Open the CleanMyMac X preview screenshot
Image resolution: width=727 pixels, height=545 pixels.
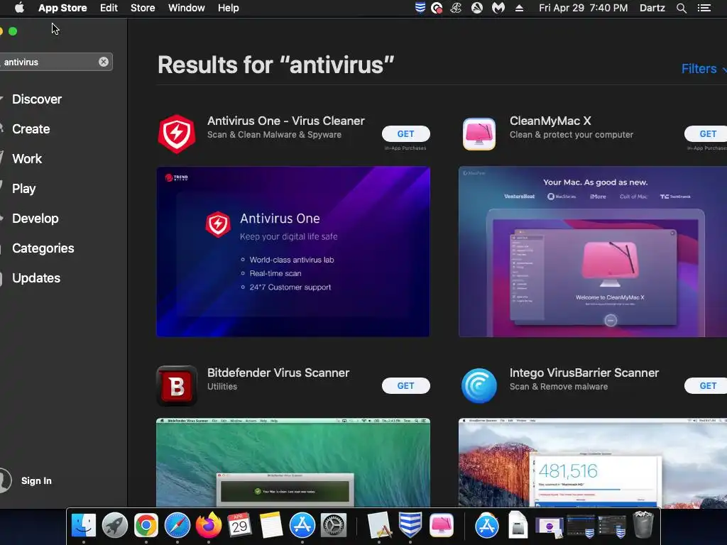pyautogui.click(x=593, y=252)
